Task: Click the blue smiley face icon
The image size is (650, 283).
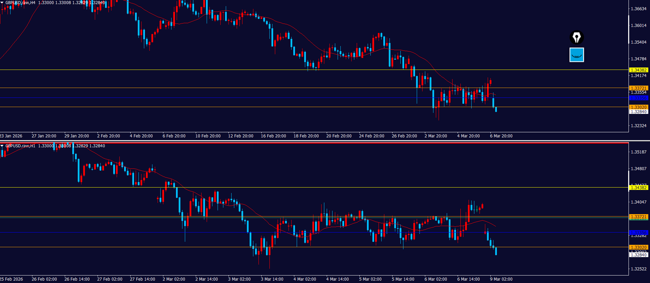Action: pos(576,55)
